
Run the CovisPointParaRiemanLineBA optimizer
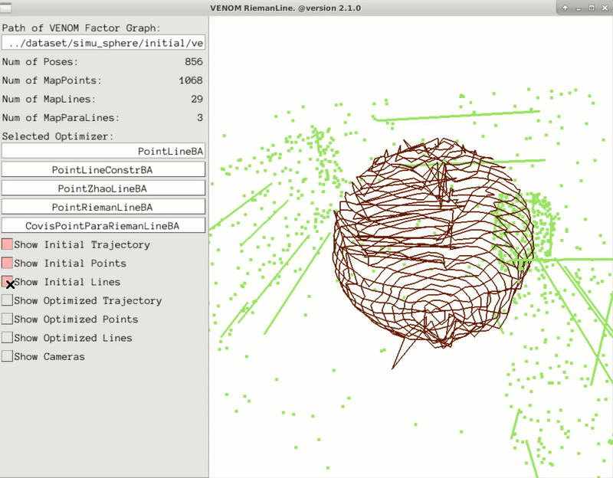coord(103,226)
